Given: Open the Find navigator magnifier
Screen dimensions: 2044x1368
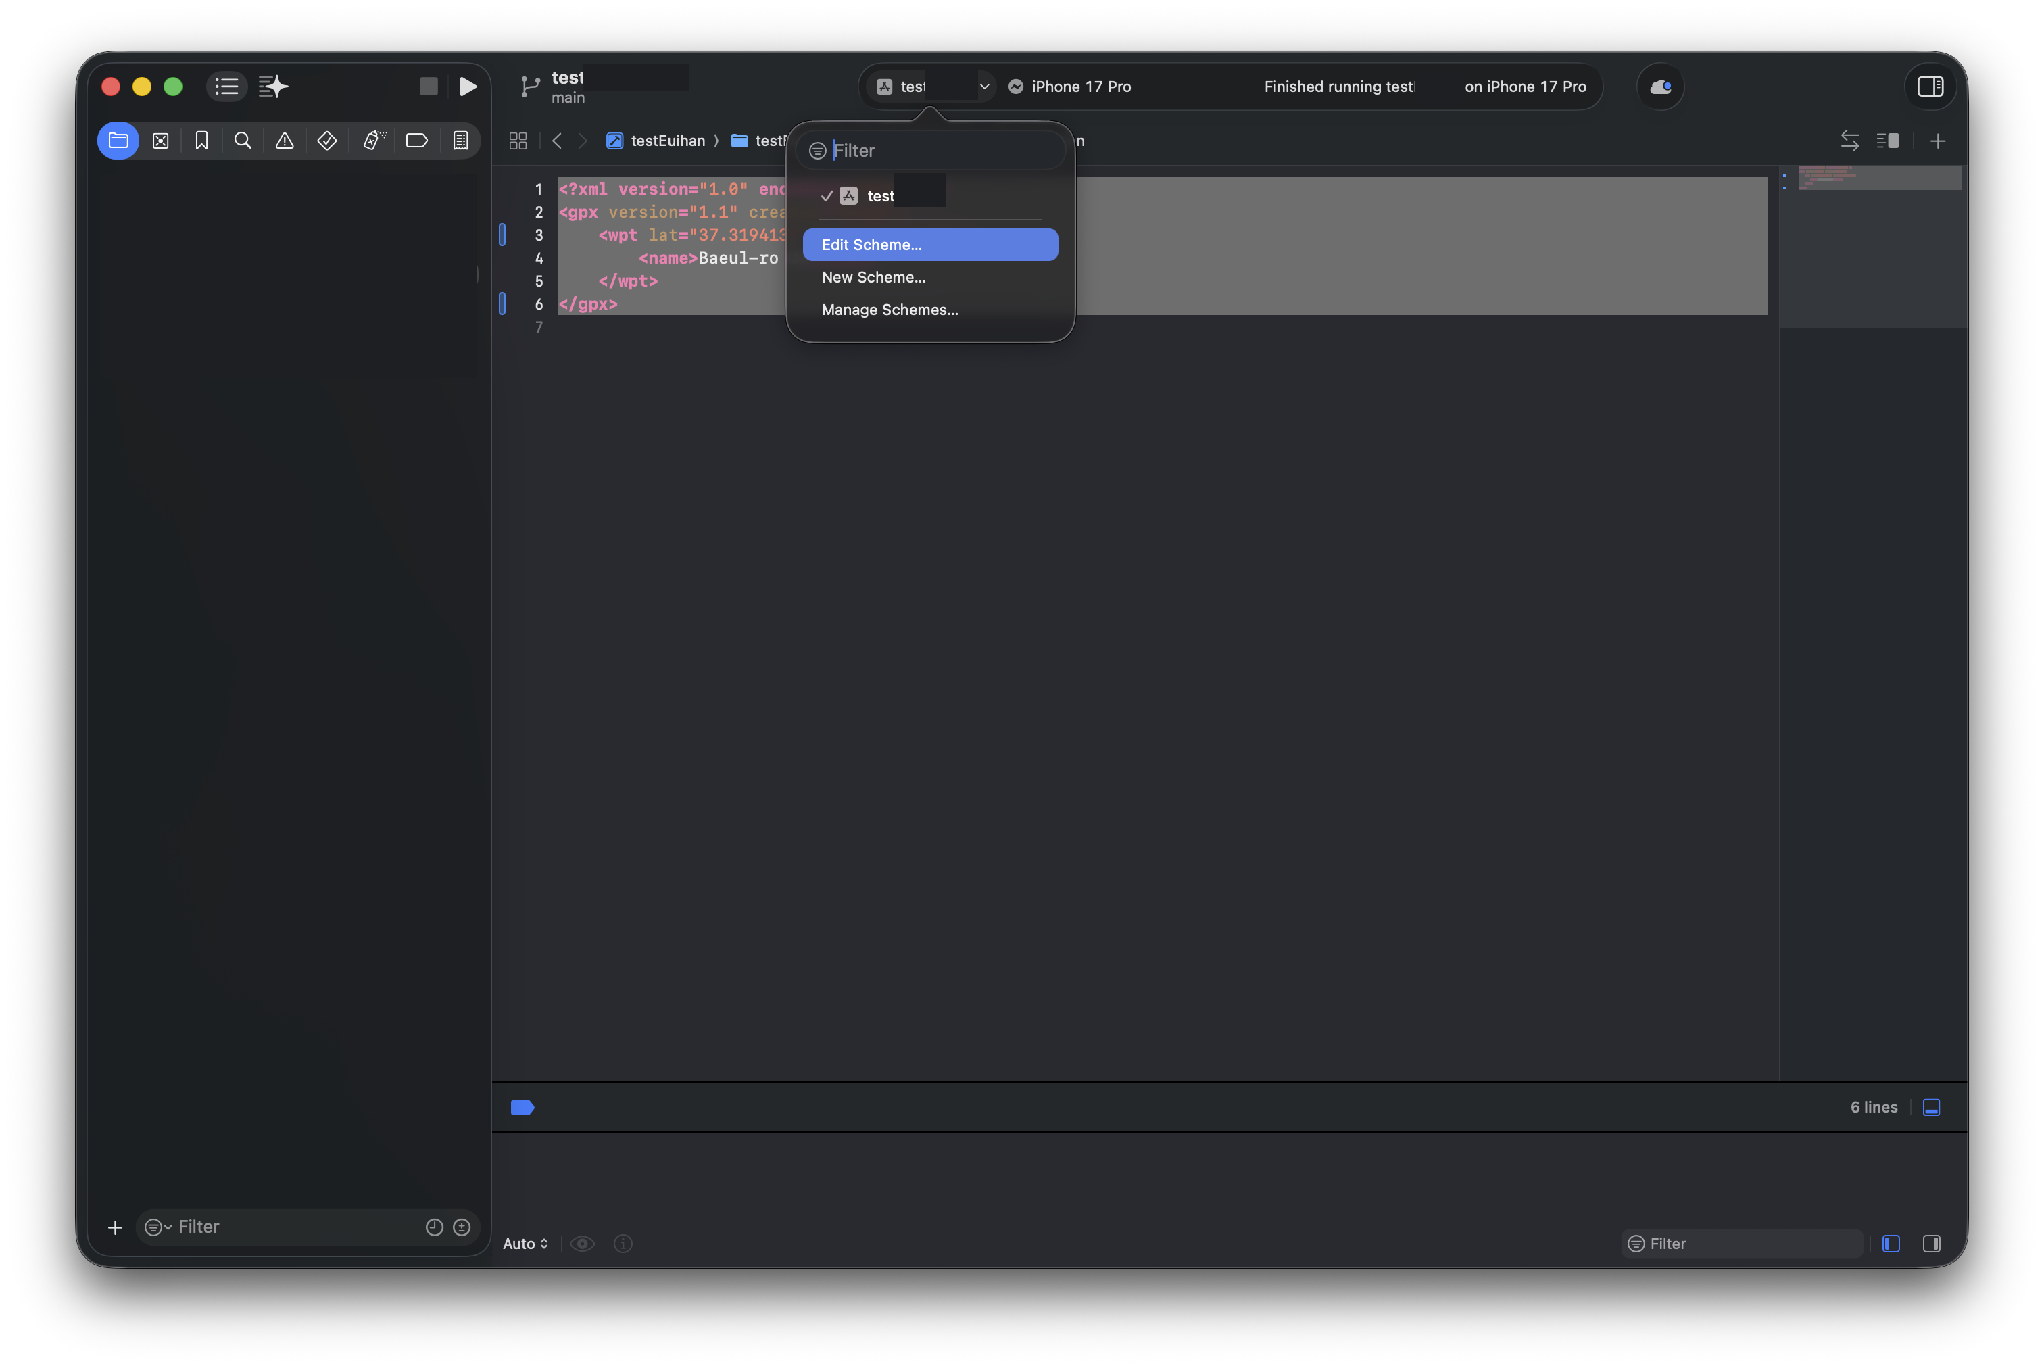Looking at the screenshot, I should [243, 141].
